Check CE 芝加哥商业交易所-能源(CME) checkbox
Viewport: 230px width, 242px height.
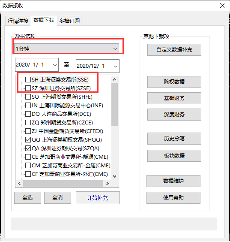28,157
